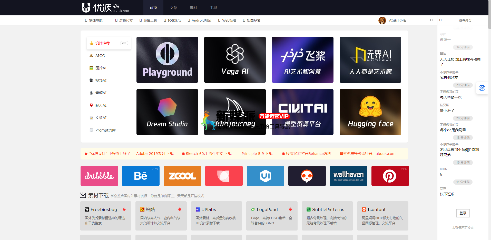Open the Wallhaven tile
The width and height of the screenshot is (491, 240).
coord(349,176)
